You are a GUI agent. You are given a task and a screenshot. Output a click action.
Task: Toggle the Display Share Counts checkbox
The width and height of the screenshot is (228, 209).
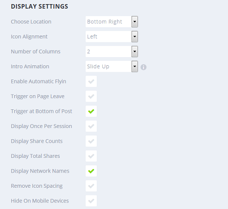[91, 141]
